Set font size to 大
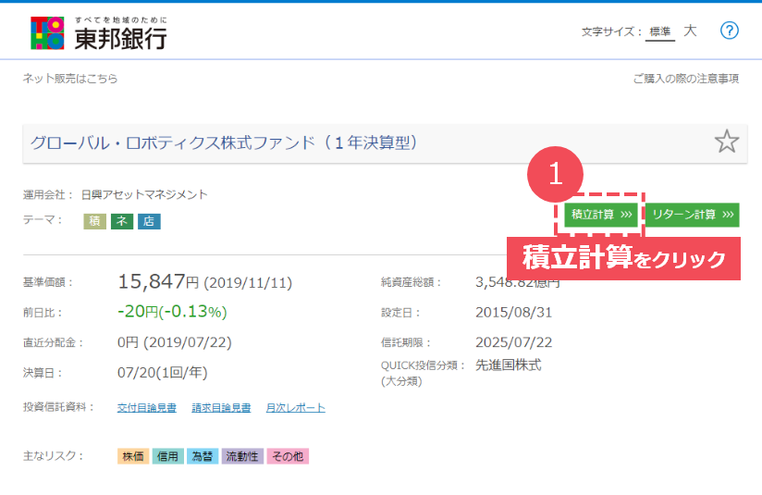 (x=690, y=31)
